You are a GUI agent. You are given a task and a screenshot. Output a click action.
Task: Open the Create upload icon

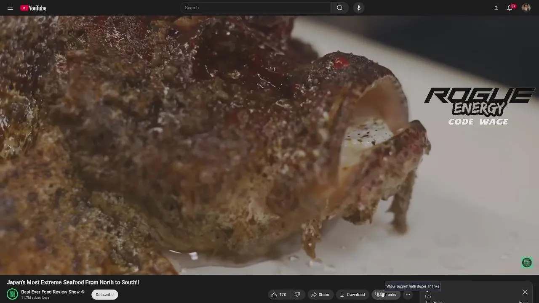point(496,8)
